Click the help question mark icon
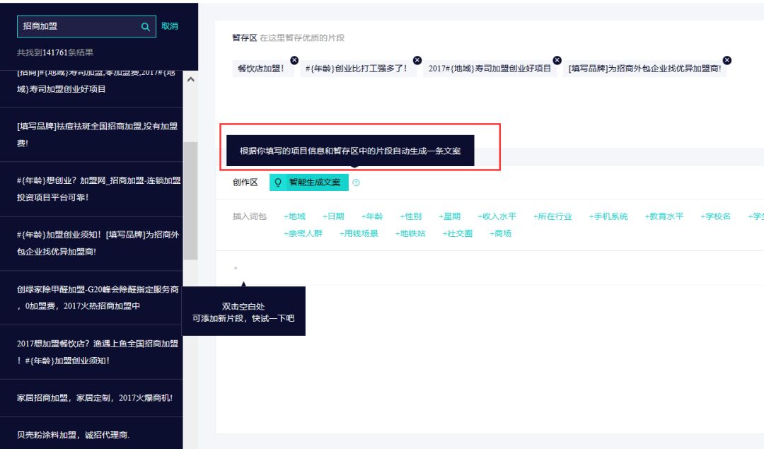764x449 pixels. [x=356, y=182]
